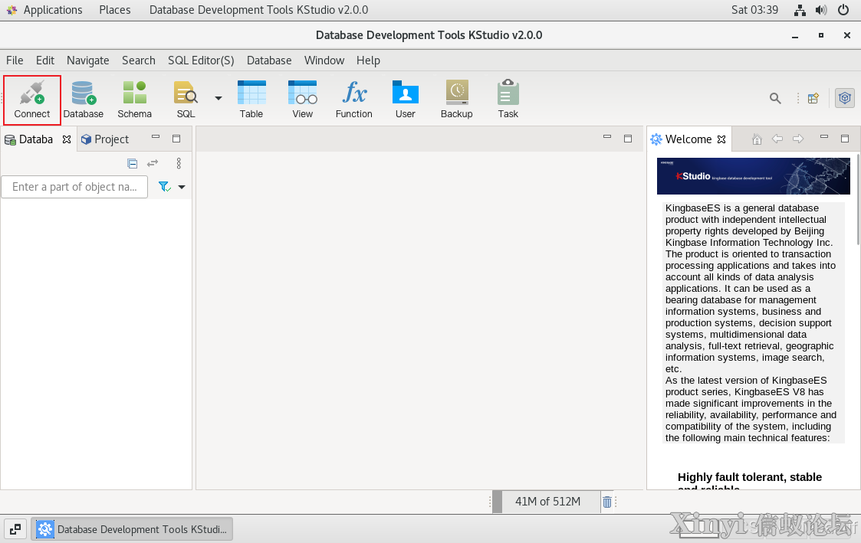Click the Connect toolbar icon
The width and height of the screenshot is (861, 543).
point(32,100)
